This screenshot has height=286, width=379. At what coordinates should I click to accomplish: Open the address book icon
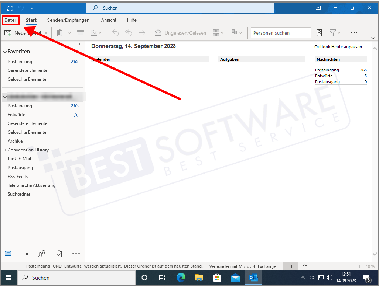coord(319,33)
